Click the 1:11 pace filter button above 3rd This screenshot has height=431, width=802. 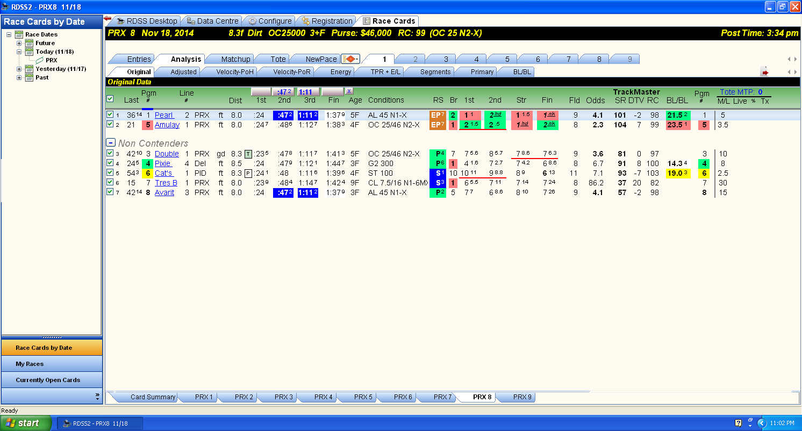click(x=309, y=92)
